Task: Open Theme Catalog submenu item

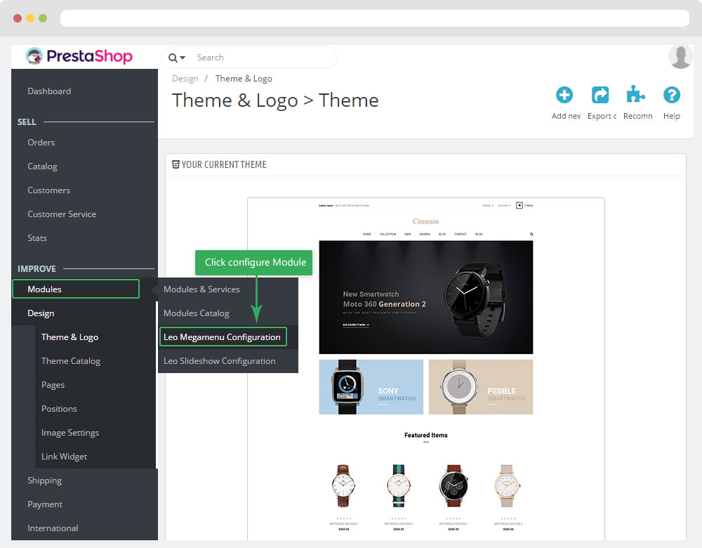Action: tap(71, 361)
